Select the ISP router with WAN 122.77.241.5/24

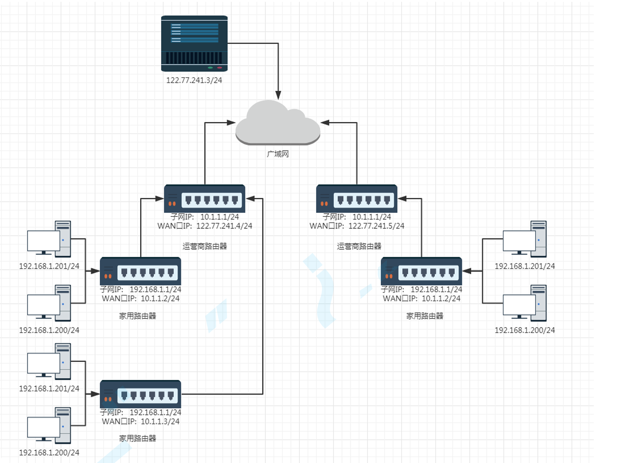(x=357, y=198)
